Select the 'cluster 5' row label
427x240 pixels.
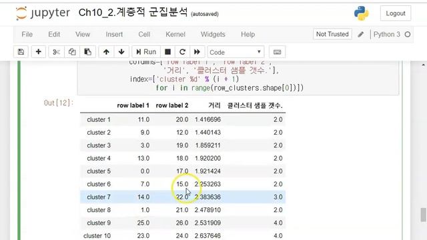pos(99,171)
